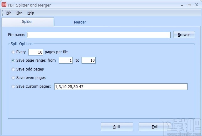The width and height of the screenshot is (202, 136).
Task: Click the page range 'from' field
Action: click(66, 60)
